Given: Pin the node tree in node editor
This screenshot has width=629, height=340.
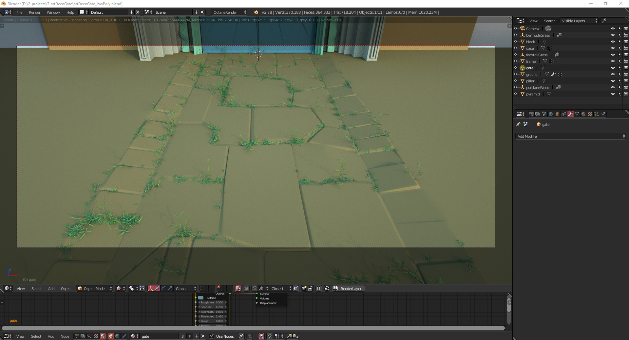Looking at the screenshot, I should click(241, 336).
